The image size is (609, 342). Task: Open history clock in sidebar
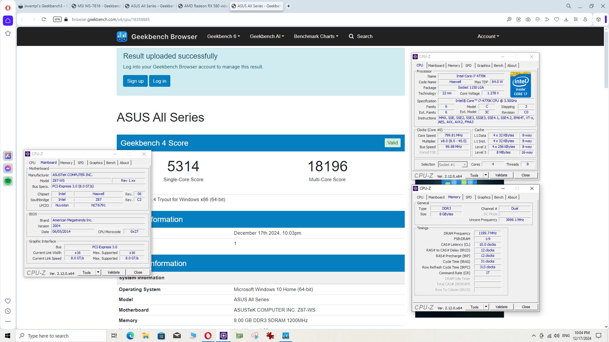point(8,311)
